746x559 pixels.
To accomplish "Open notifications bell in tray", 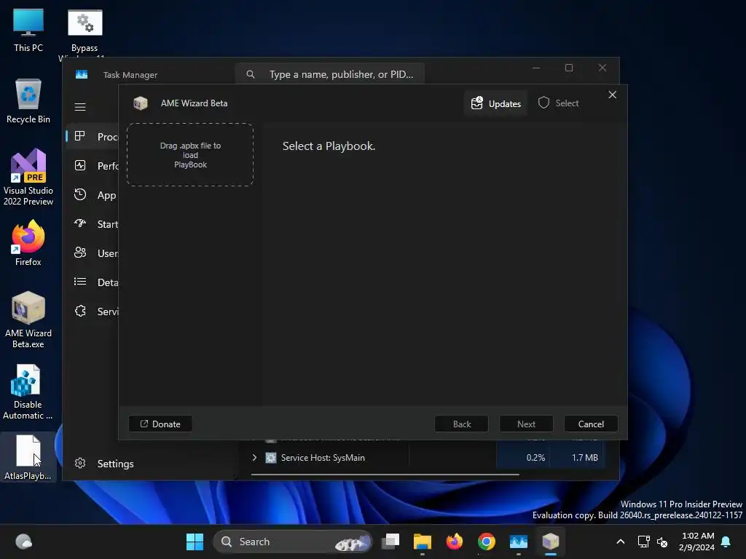I will [726, 542].
